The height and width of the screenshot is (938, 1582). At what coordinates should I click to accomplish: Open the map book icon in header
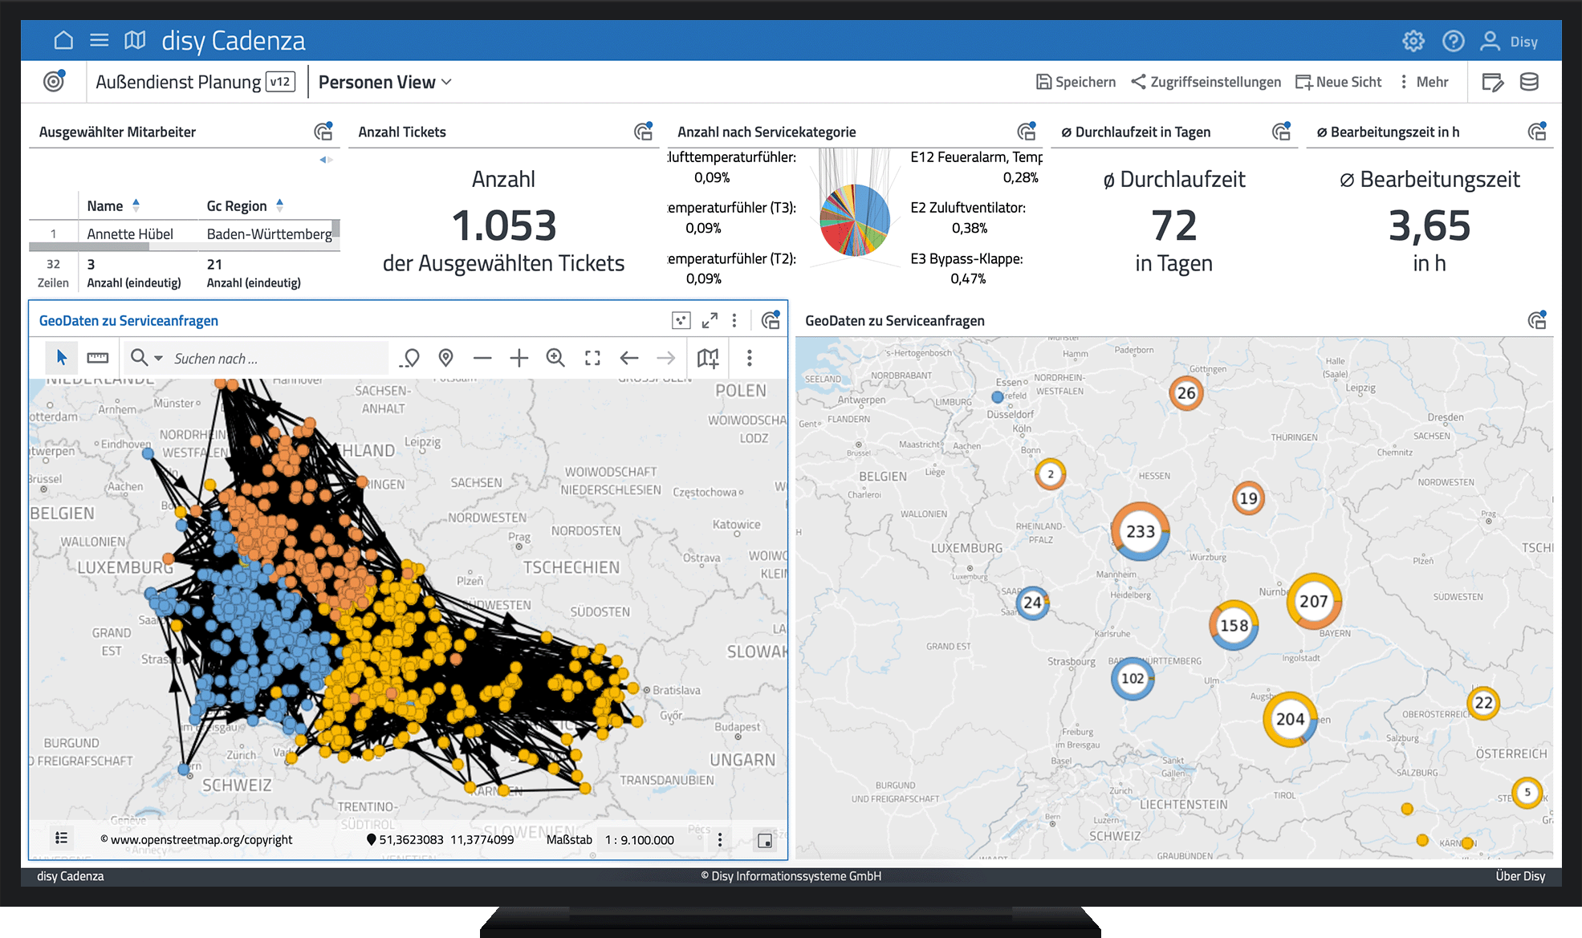135,40
